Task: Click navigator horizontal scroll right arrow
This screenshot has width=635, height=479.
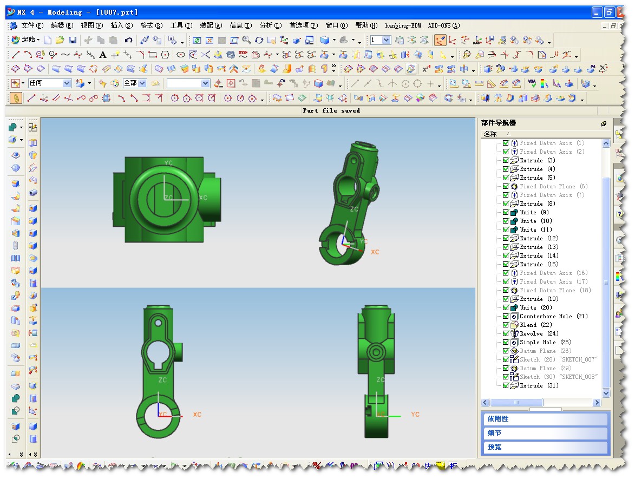Action: [x=596, y=403]
